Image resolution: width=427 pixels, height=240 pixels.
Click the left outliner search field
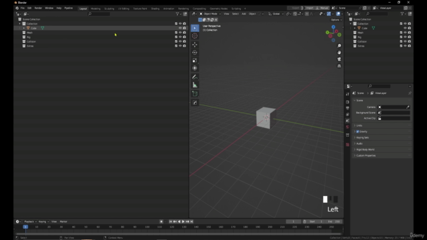(99, 14)
